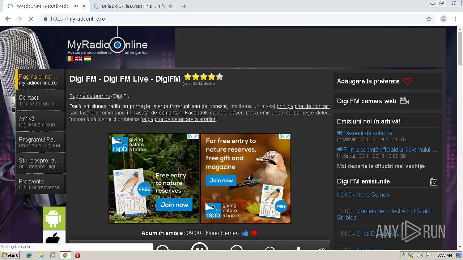This screenshot has height=260, width=463.
Task: Click the calendar icon beside Digi FM emisiunile
Action: [434, 181]
